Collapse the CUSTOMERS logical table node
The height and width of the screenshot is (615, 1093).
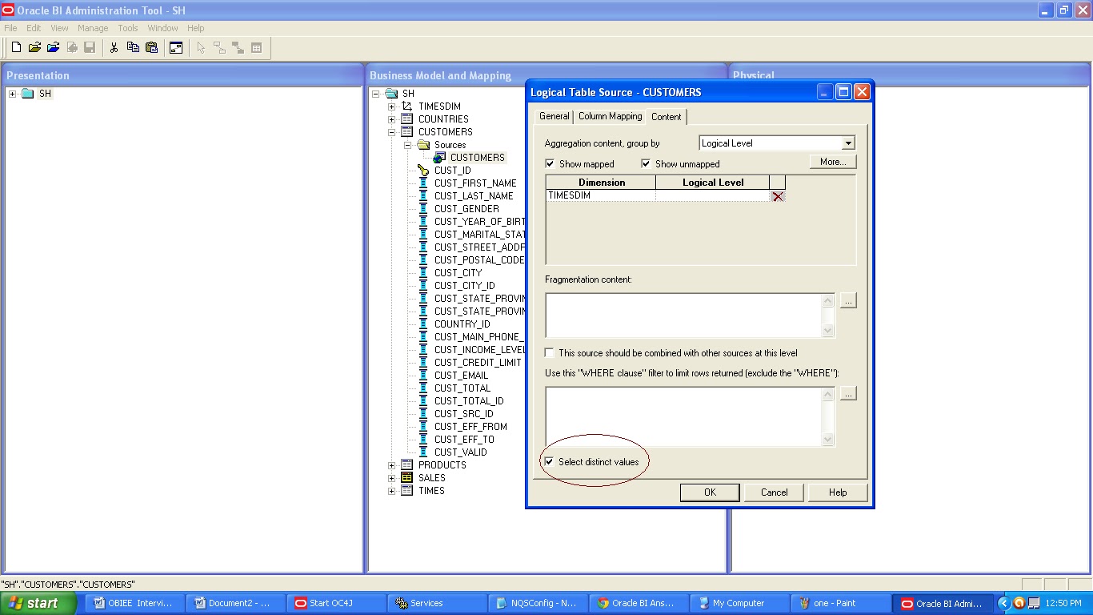pyautogui.click(x=392, y=132)
